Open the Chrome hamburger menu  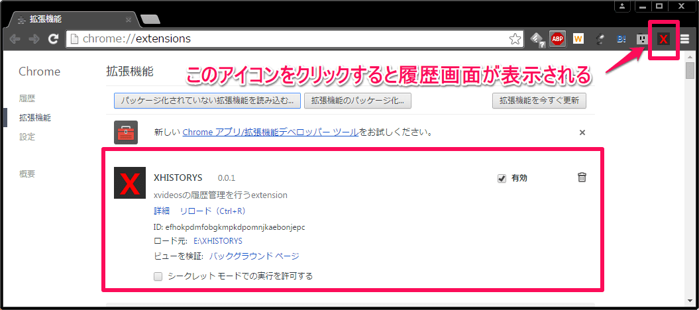(x=684, y=39)
